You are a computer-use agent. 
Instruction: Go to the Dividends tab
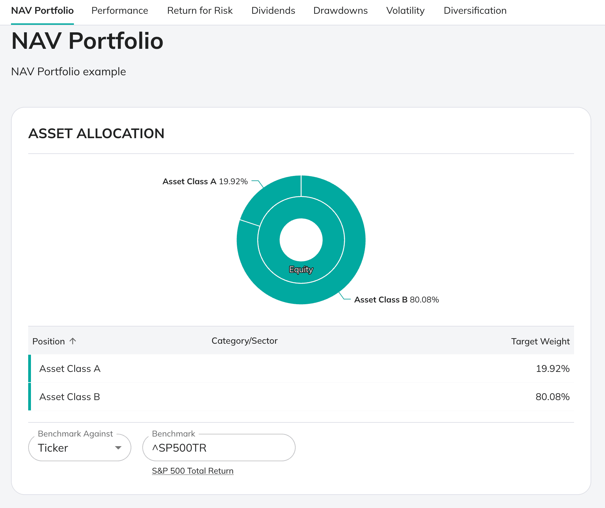pyautogui.click(x=273, y=11)
